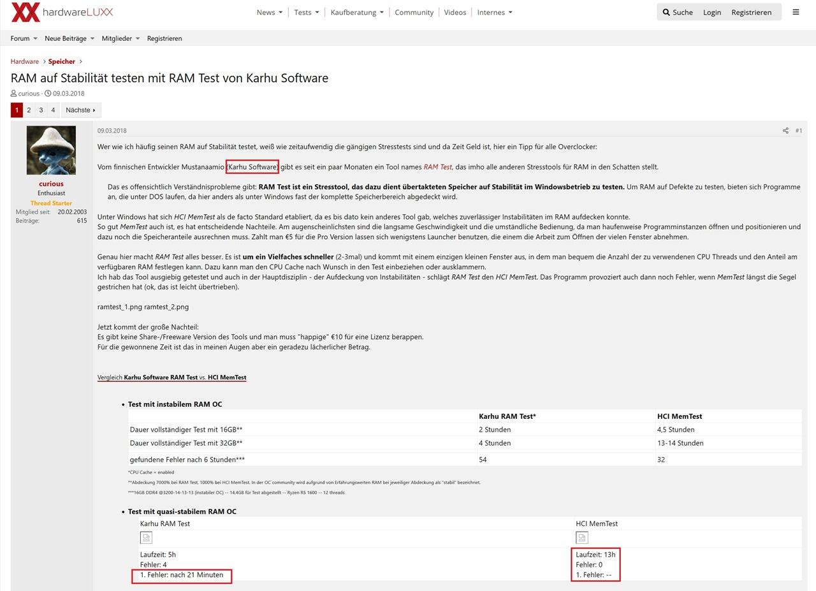The height and width of the screenshot is (591, 816).
Task: Go to Speicher breadcrumb
Action: [x=62, y=61]
